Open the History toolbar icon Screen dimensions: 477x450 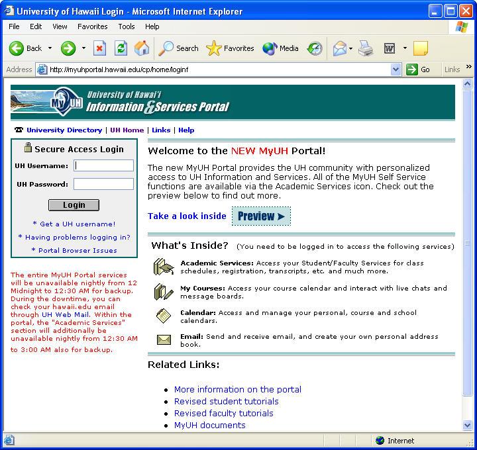click(315, 48)
